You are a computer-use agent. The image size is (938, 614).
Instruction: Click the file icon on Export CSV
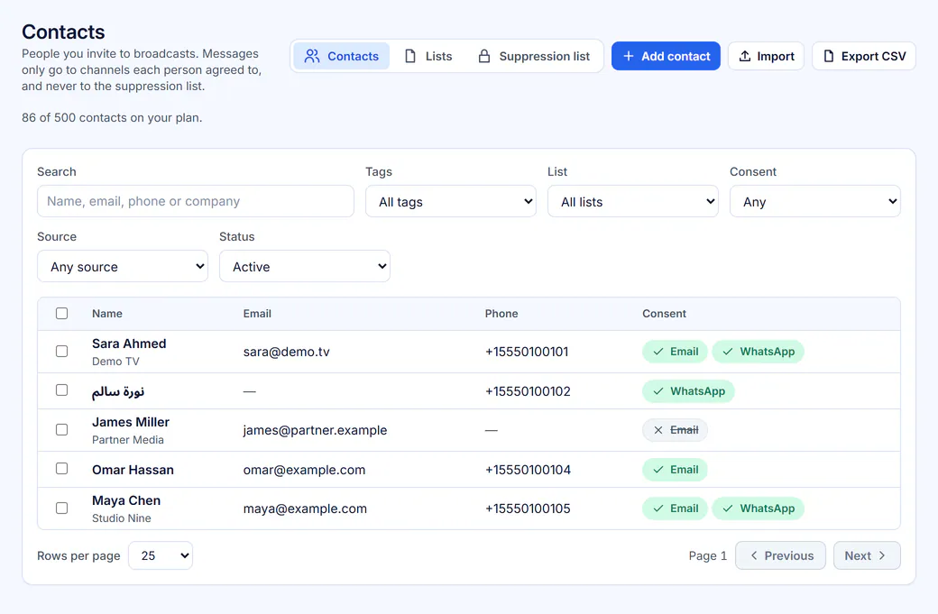coord(829,56)
